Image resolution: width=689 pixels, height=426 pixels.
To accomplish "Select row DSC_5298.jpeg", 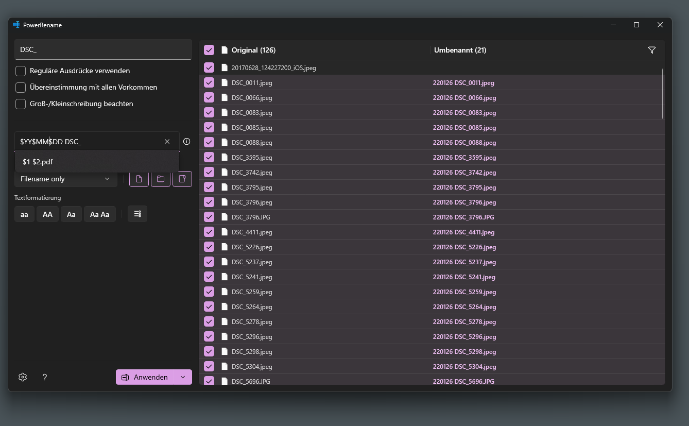I will click(x=432, y=351).
